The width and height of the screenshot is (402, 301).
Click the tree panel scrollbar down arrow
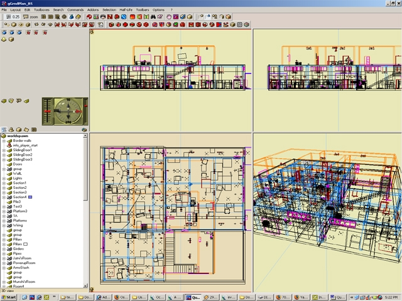pos(85,285)
